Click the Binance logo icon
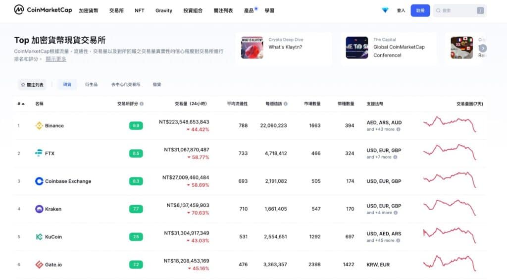507x280 pixels. point(39,125)
